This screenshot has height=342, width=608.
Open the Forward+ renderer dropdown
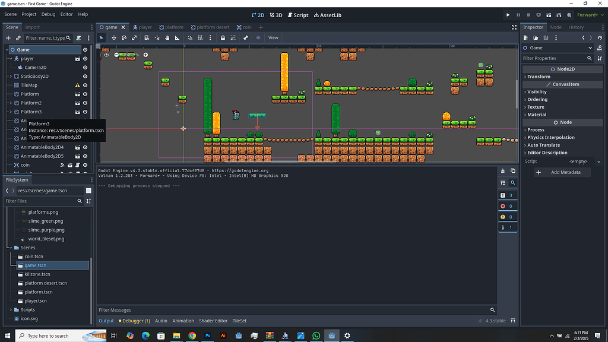click(591, 15)
